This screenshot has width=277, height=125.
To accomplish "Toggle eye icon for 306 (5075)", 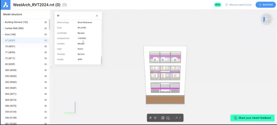I will pyautogui.click(x=46, y=106).
